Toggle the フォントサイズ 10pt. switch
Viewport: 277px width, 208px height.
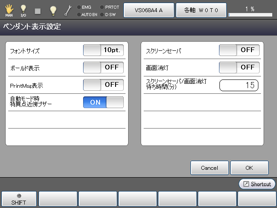pyautogui.click(x=103, y=50)
